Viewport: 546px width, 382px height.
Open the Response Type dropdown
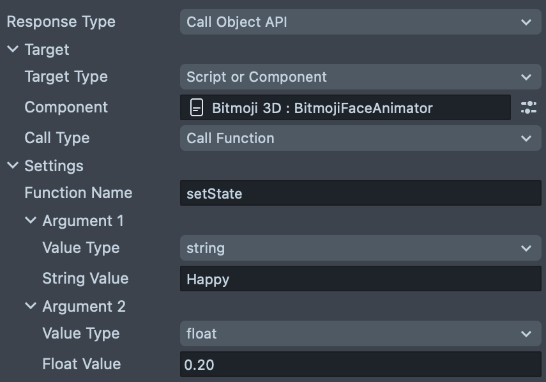[360, 22]
